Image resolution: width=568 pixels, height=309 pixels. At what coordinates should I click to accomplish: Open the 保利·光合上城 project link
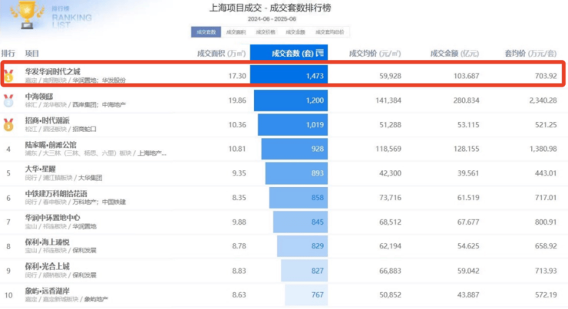[47, 265]
